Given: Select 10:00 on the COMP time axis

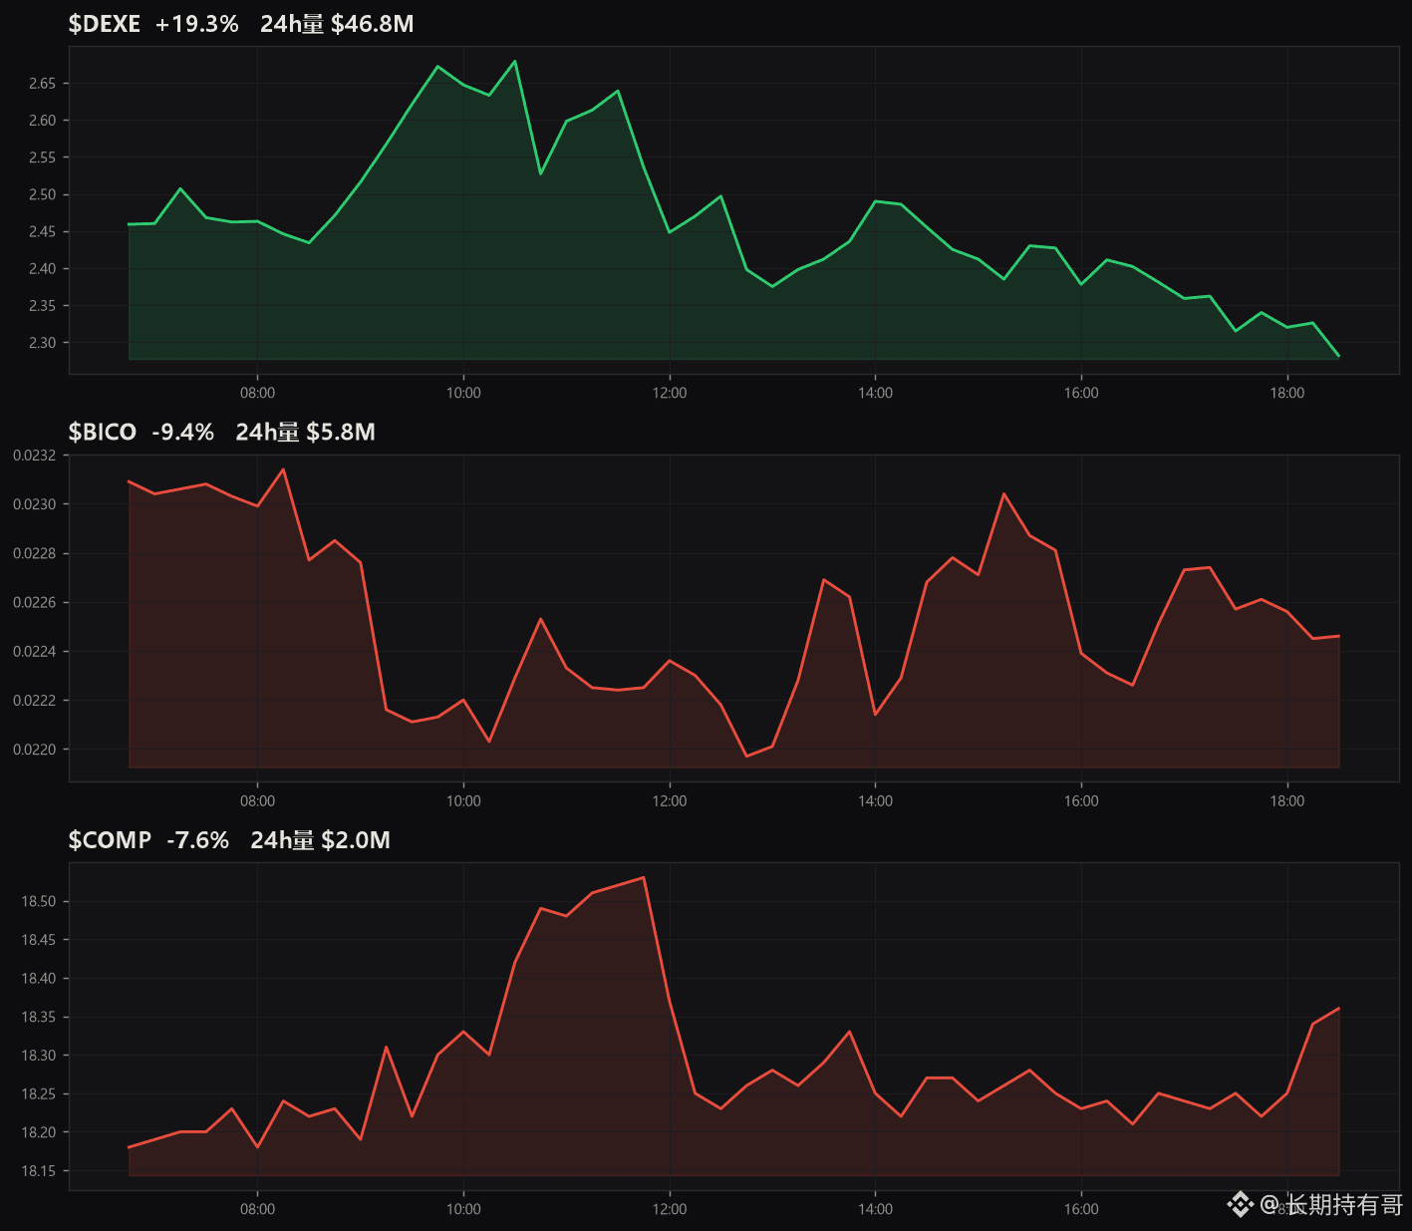Looking at the screenshot, I should pyautogui.click(x=463, y=1209).
